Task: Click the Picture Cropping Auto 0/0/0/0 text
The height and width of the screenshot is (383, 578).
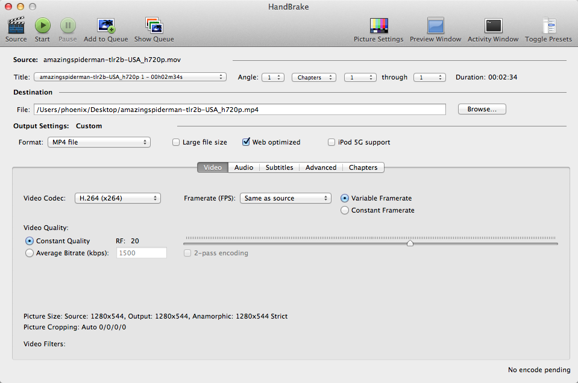Action: (x=75, y=327)
